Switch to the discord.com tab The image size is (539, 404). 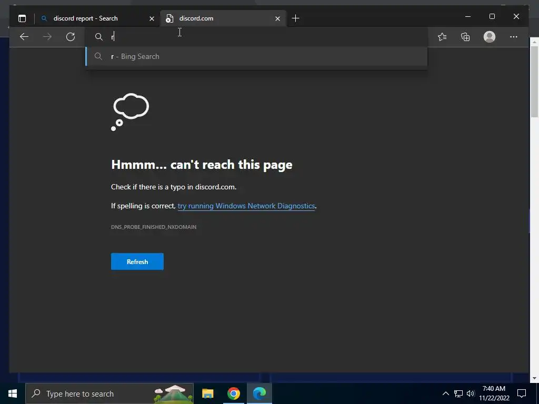223,18
